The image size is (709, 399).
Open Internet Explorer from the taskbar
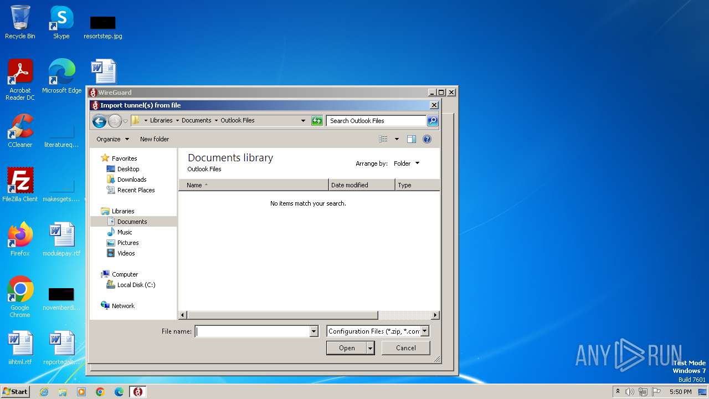coord(44,392)
